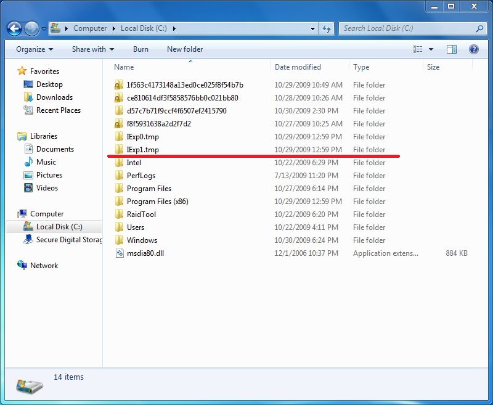The image size is (493, 405).
Task: Expand the arrow after Local Disk (C:) breadcrumb
Action: [x=174, y=28]
